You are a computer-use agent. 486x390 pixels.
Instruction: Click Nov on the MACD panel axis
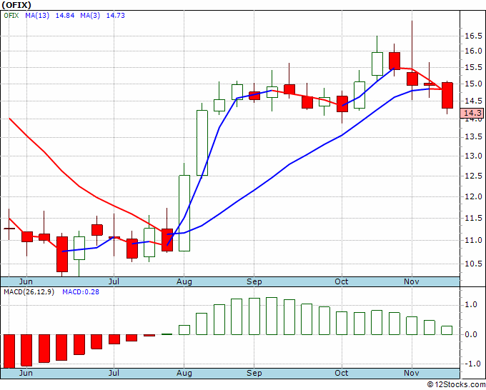click(x=412, y=373)
